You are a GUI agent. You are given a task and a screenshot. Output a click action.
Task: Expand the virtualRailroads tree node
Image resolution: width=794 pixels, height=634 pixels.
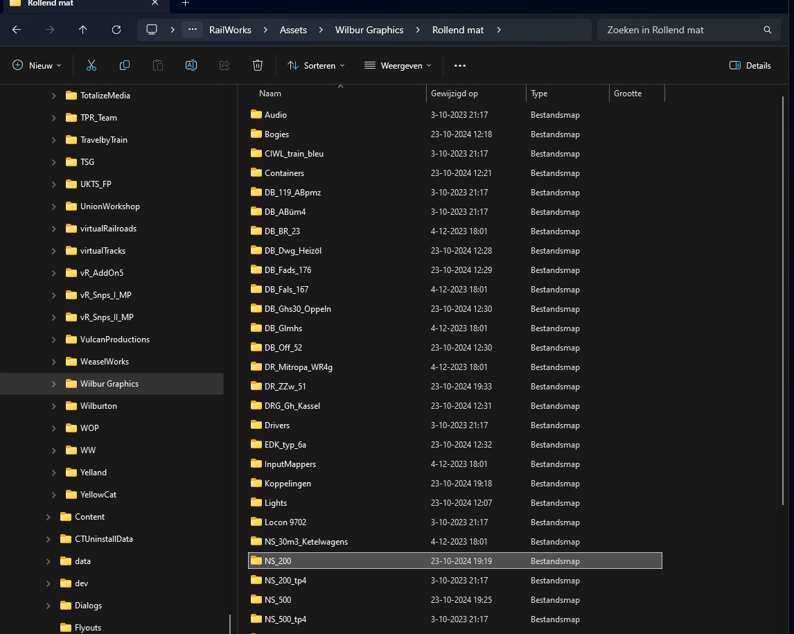53,229
